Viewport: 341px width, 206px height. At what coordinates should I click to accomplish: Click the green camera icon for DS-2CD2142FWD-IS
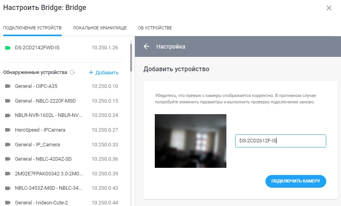(8, 48)
